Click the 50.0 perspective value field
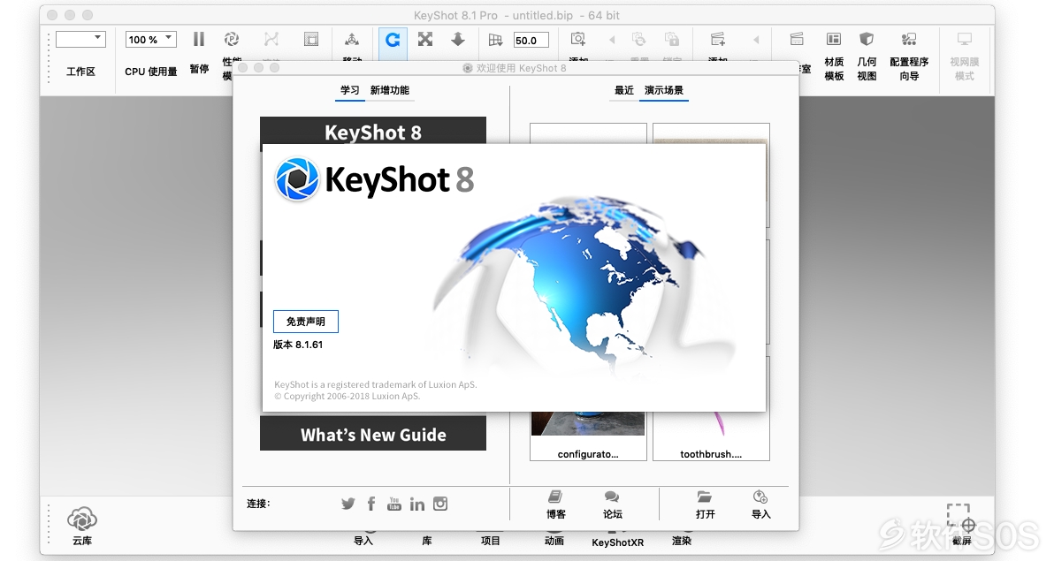Viewport: 1054px width, 561px height. point(531,41)
